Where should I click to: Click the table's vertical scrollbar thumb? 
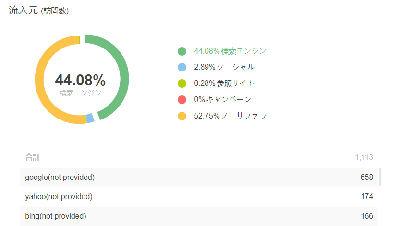[380, 177]
